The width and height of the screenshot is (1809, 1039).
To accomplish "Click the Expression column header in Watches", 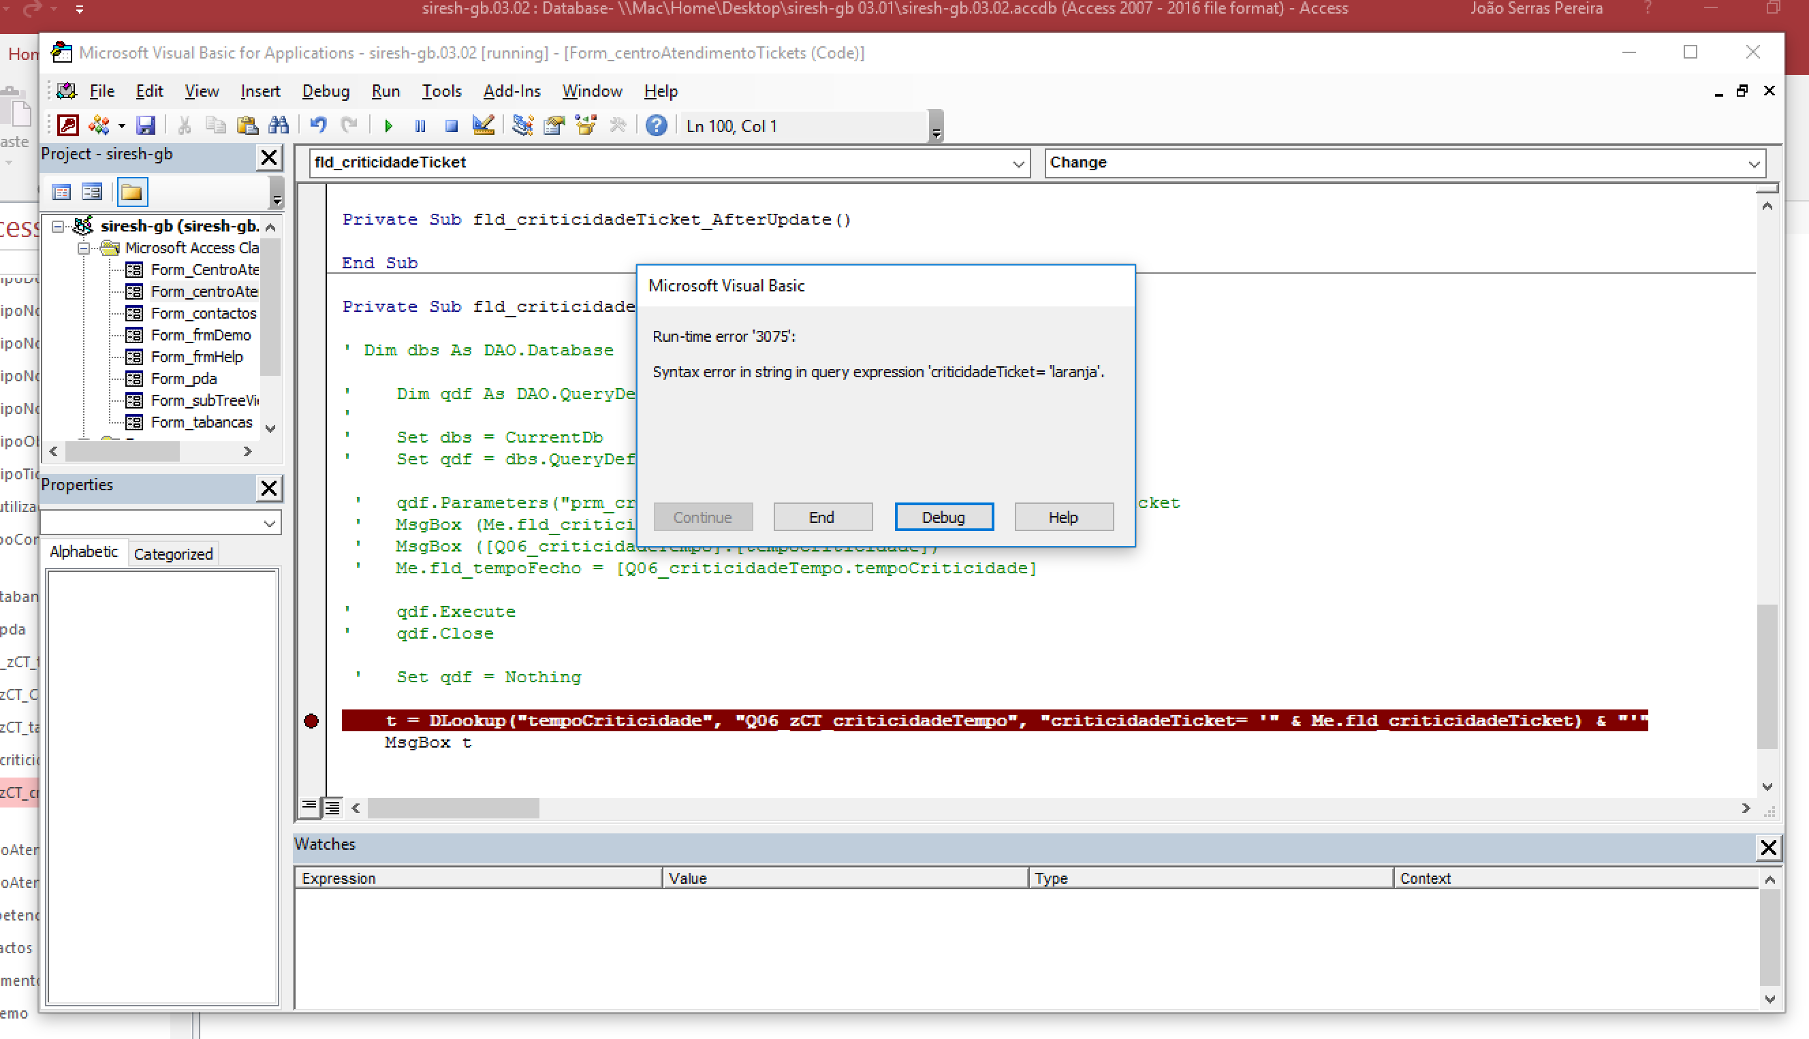I will click(x=478, y=878).
